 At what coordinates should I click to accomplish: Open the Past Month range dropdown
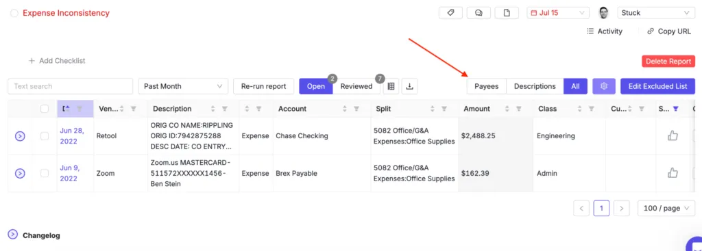183,86
